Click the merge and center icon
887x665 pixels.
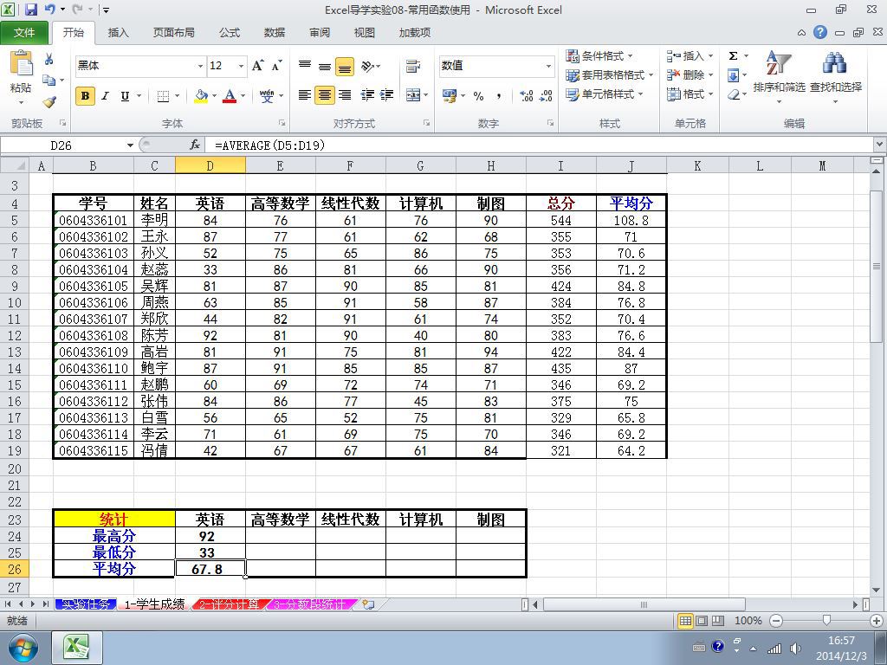point(413,95)
